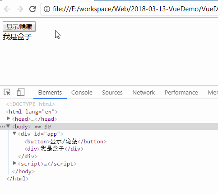Switch to the Console tab
The height and width of the screenshot is (194, 218).
pos(82,92)
